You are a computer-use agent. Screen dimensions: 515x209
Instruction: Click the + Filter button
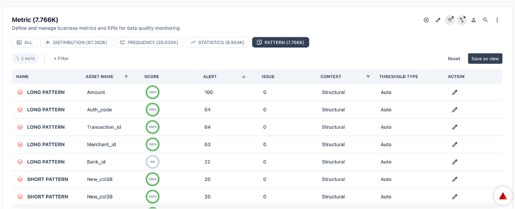[62, 58]
